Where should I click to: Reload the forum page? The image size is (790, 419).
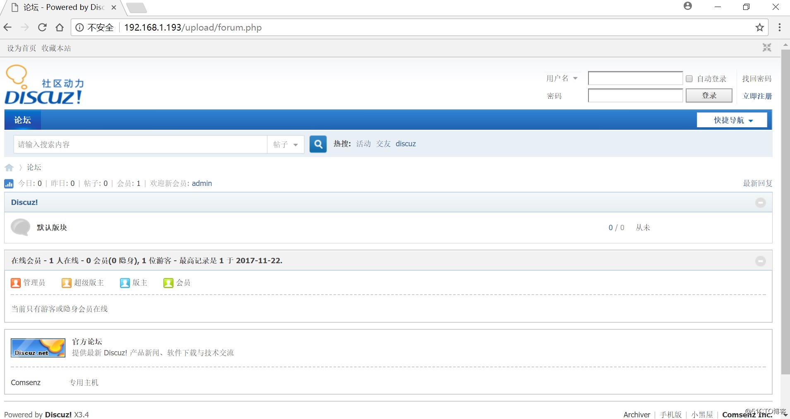click(42, 27)
